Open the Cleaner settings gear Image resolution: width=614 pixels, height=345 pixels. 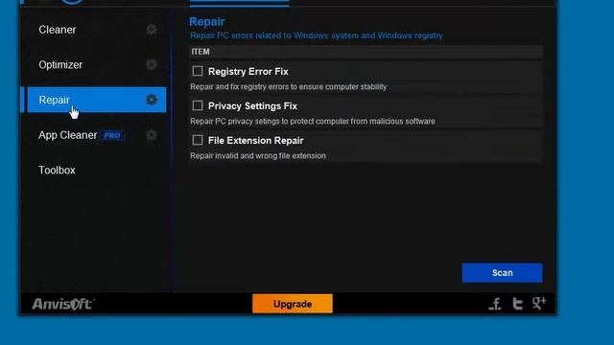[152, 30]
